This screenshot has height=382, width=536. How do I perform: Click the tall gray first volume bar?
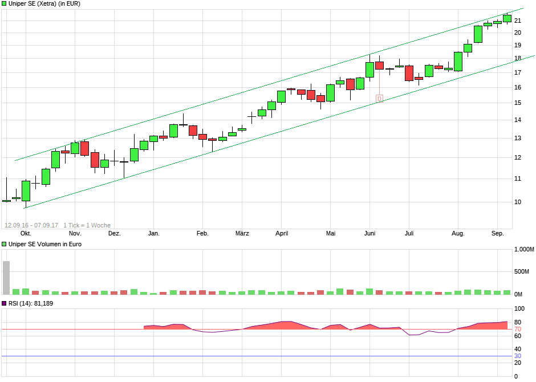pos(6,278)
